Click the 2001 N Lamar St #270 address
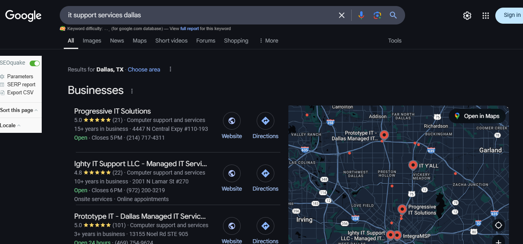 [x=160, y=181]
